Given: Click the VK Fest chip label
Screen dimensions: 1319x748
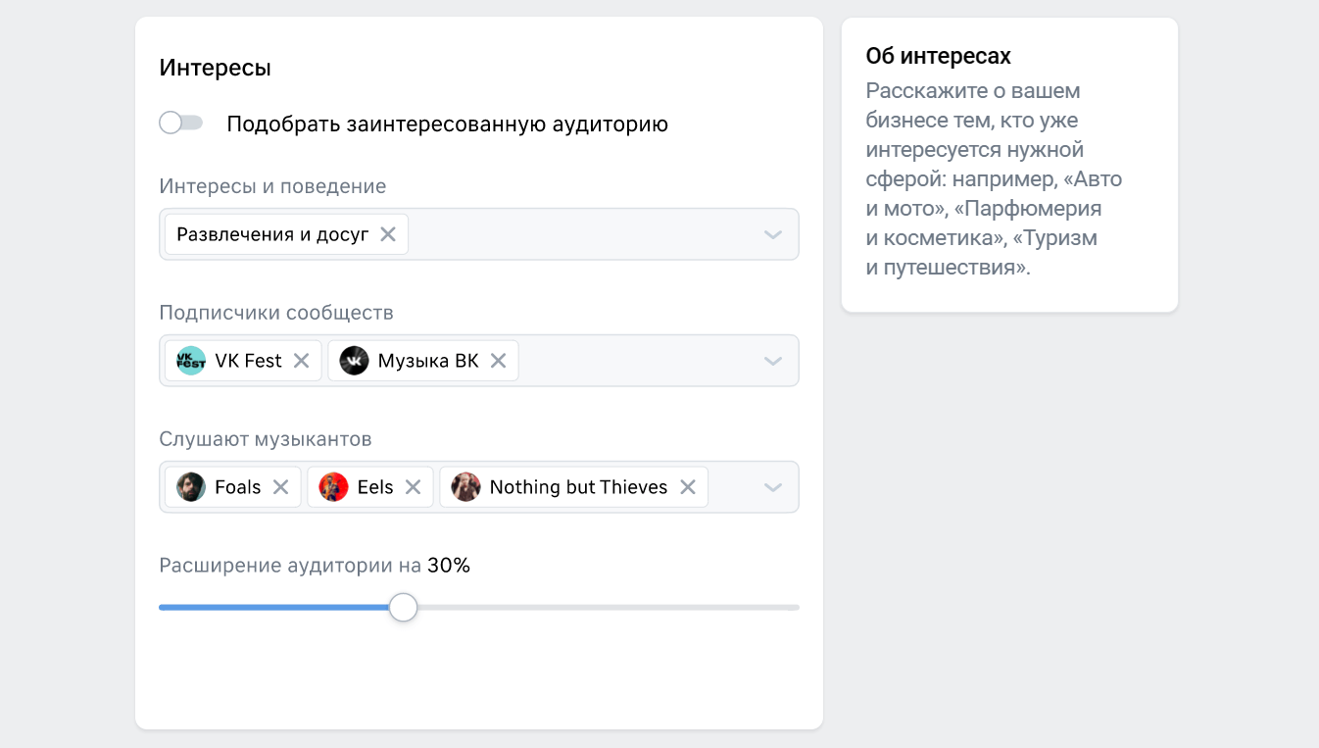Looking at the screenshot, I should tap(248, 361).
